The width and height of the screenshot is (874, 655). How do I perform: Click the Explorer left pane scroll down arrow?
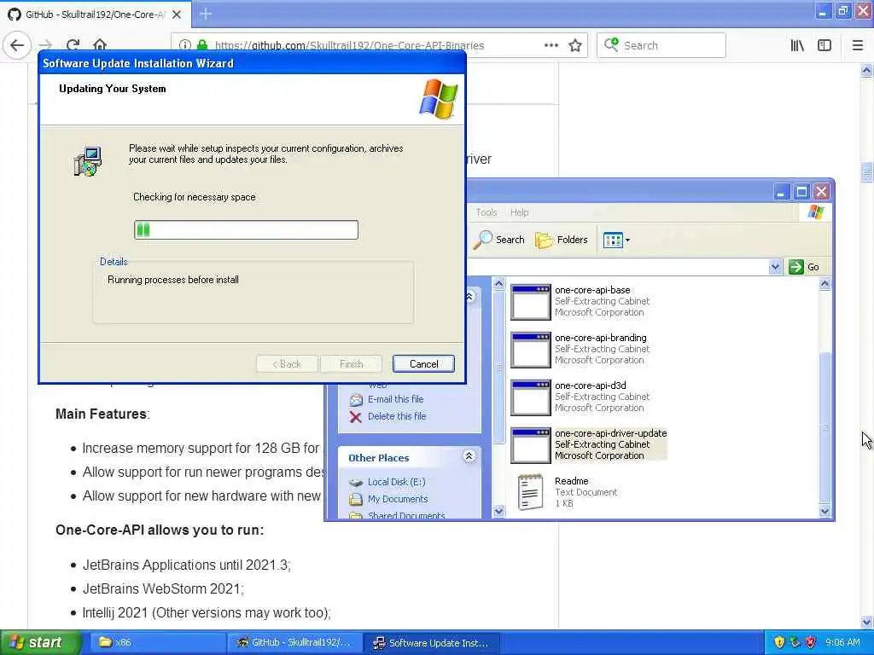coord(498,511)
